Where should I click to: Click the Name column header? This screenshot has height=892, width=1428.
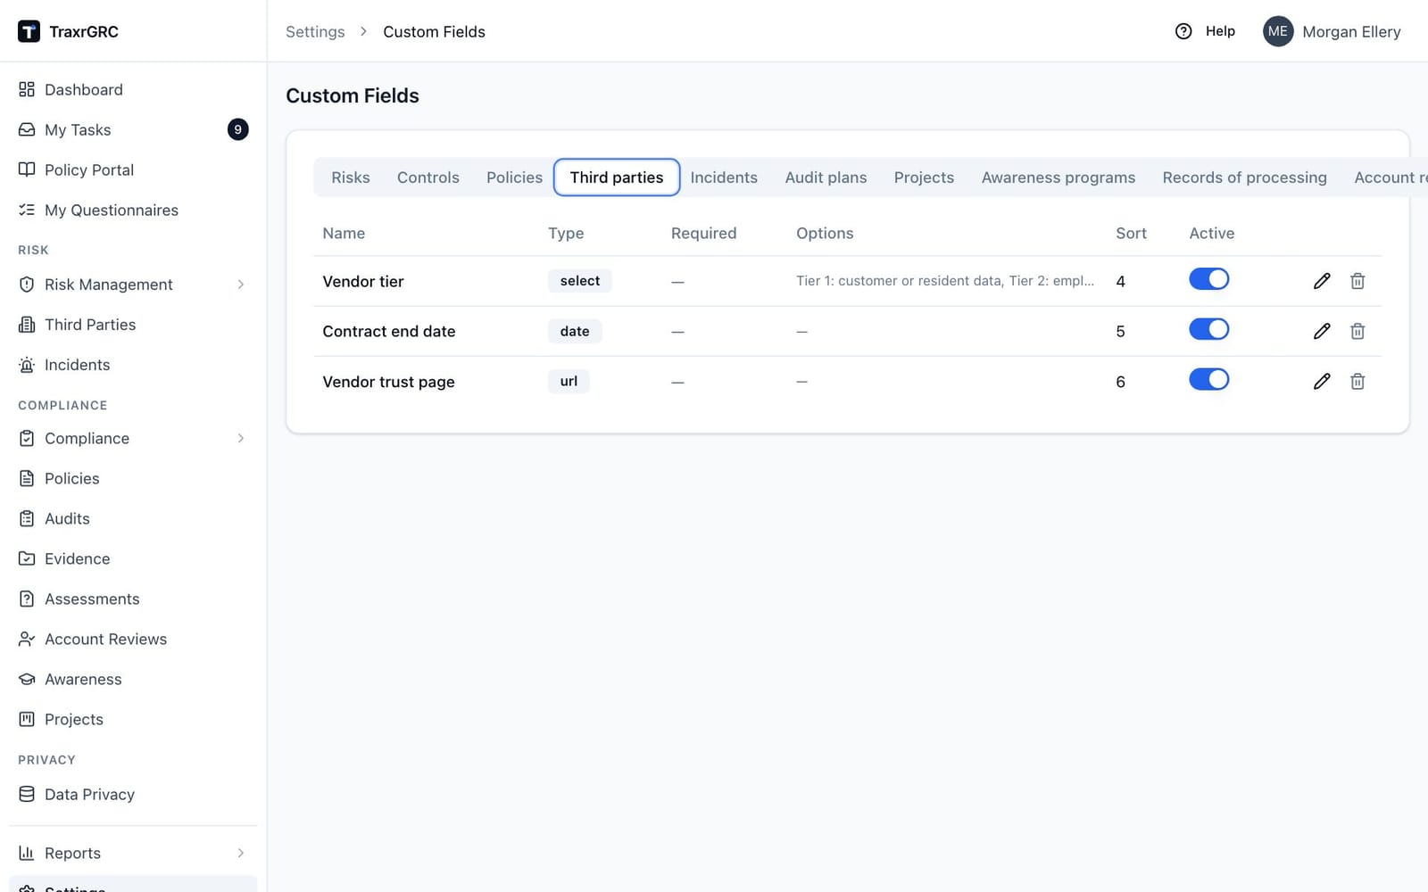[x=344, y=233]
